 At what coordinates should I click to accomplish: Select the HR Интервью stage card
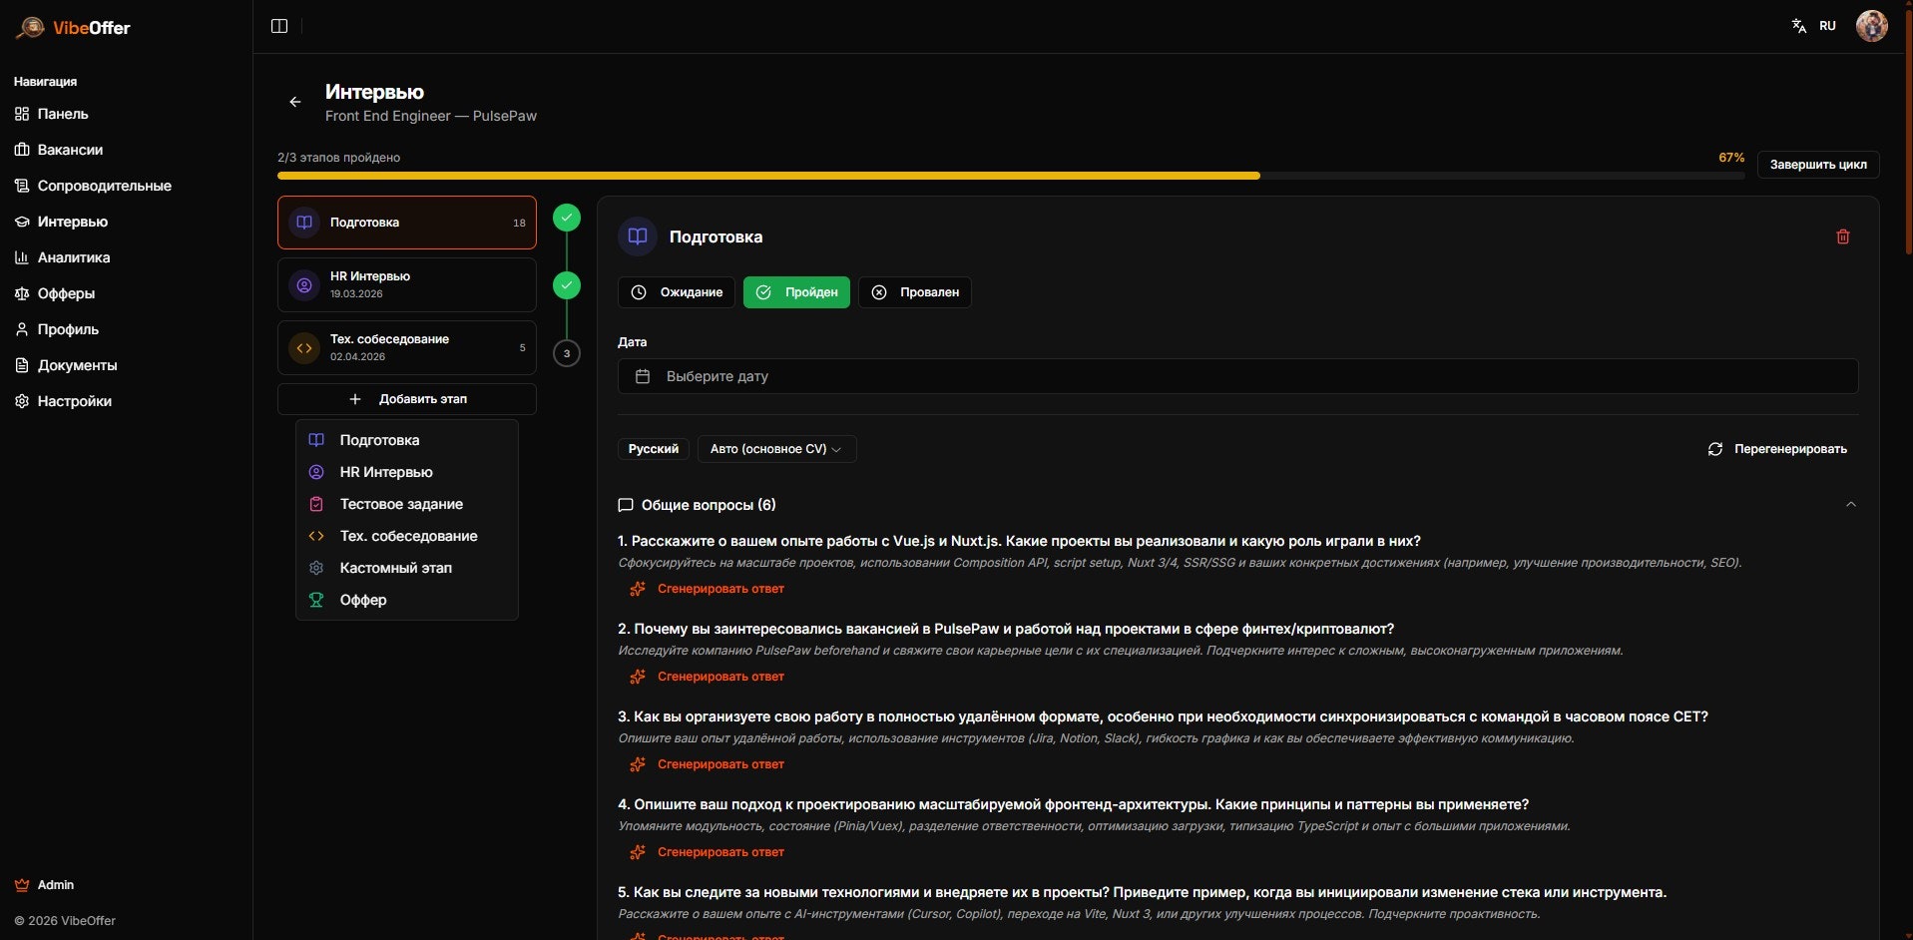point(407,285)
